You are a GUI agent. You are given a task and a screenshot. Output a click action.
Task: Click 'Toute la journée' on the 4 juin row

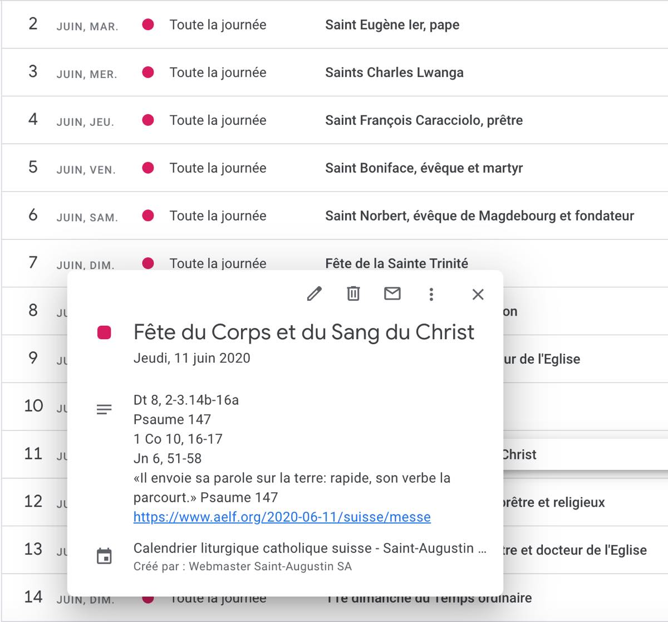pyautogui.click(x=218, y=120)
